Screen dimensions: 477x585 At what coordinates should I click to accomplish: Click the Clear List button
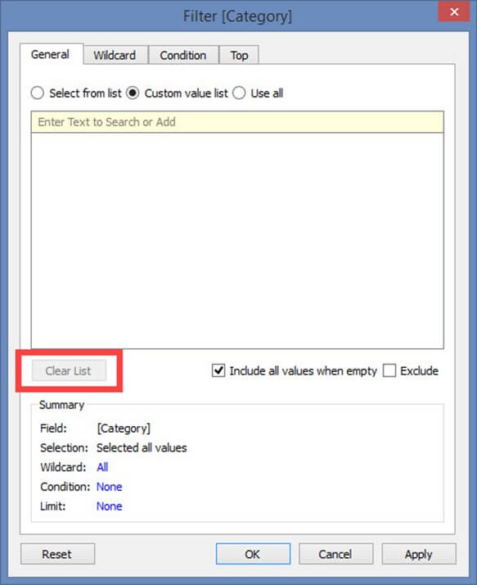pos(69,370)
